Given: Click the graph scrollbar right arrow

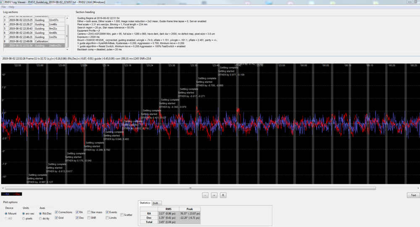Looking at the screenshot, I should click(x=418, y=188).
